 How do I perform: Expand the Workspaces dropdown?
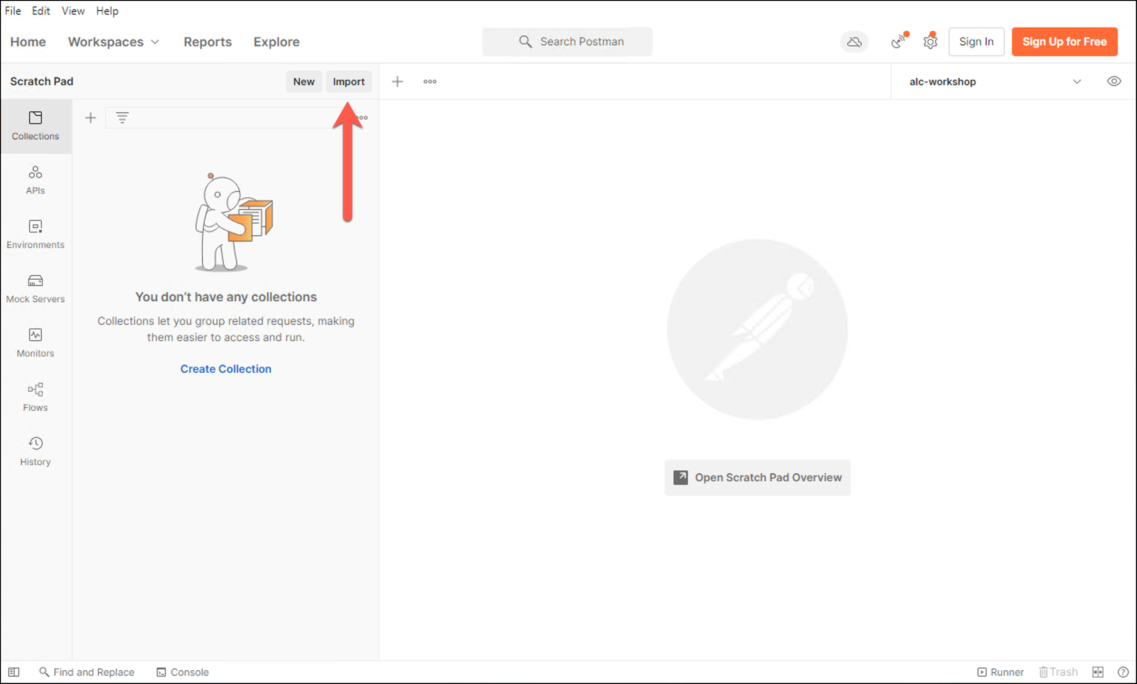[114, 42]
